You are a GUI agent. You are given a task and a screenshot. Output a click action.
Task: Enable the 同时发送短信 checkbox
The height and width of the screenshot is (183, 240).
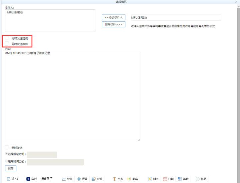click(7, 38)
